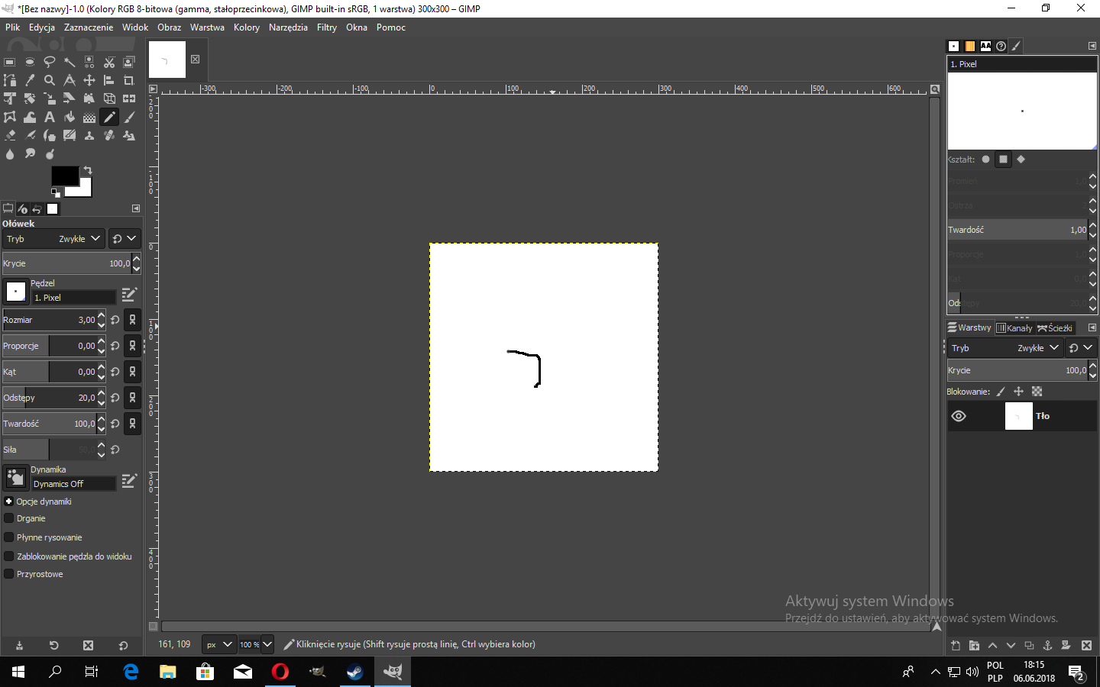Select the Eraser tool

(10, 135)
